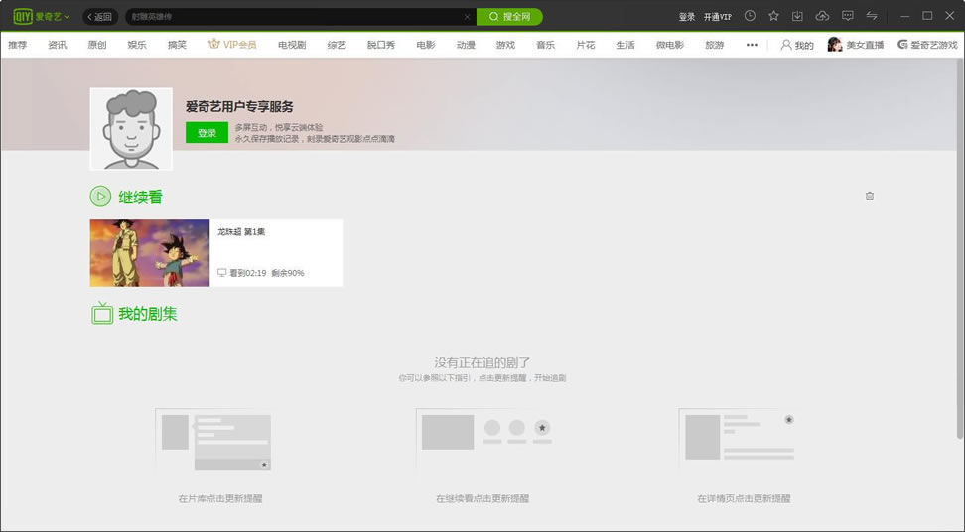
Task: Select the 电影 category tab
Action: pos(426,45)
